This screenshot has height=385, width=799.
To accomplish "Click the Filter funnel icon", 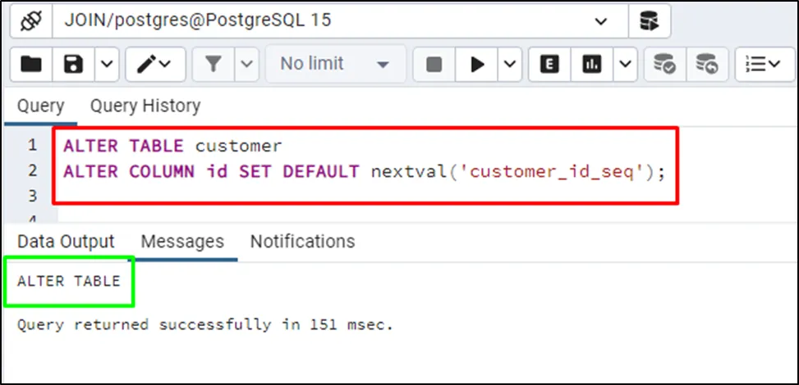I will click(x=214, y=64).
